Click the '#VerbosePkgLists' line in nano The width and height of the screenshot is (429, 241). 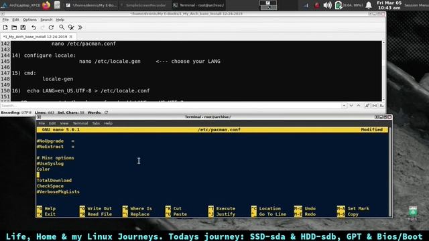pyautogui.click(x=58, y=192)
